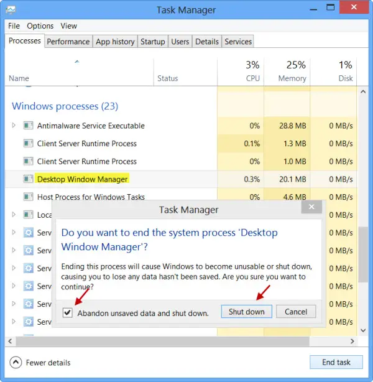Click the 20.1 MB memory value
Screen dimensions: 373x382
click(292, 179)
